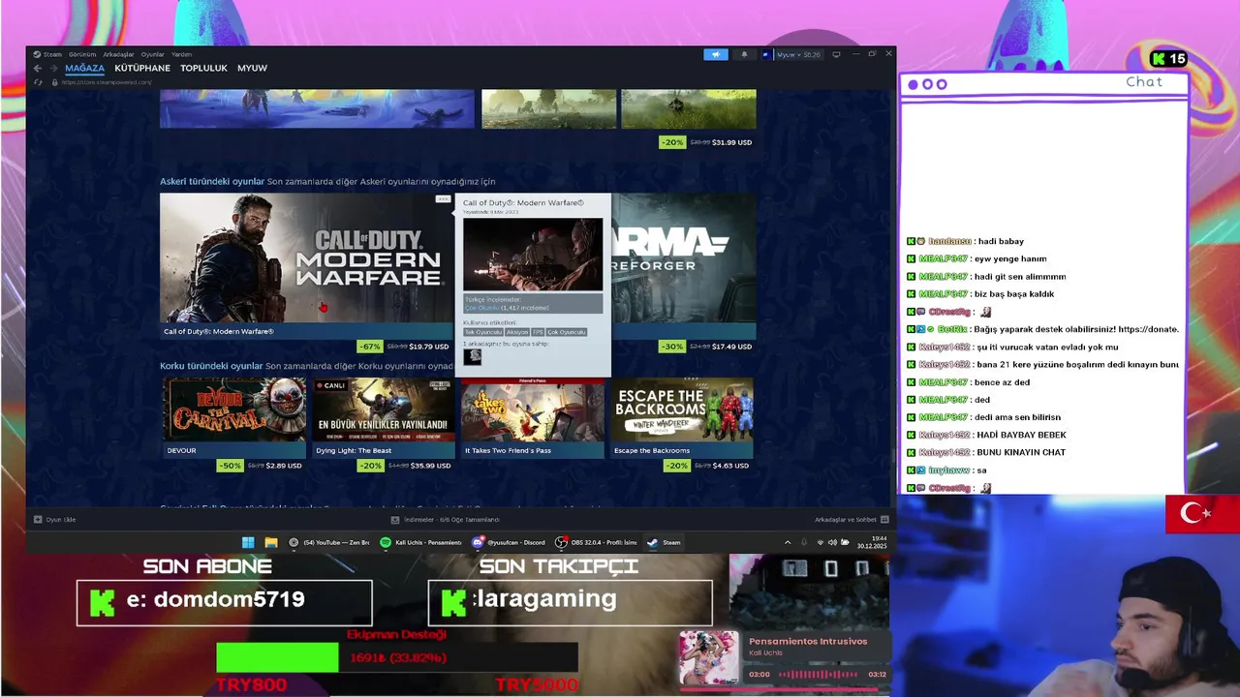Image resolution: width=1240 pixels, height=697 pixels.
Task: Click the Steam Big Picture monitor icon
Action: 836,54
